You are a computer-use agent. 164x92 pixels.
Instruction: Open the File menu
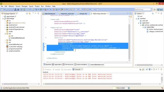[2, 6]
